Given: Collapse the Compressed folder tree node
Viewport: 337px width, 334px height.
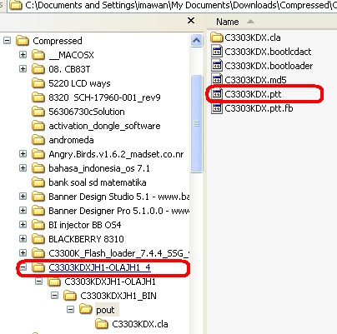Looking at the screenshot, I should click(x=8, y=41).
